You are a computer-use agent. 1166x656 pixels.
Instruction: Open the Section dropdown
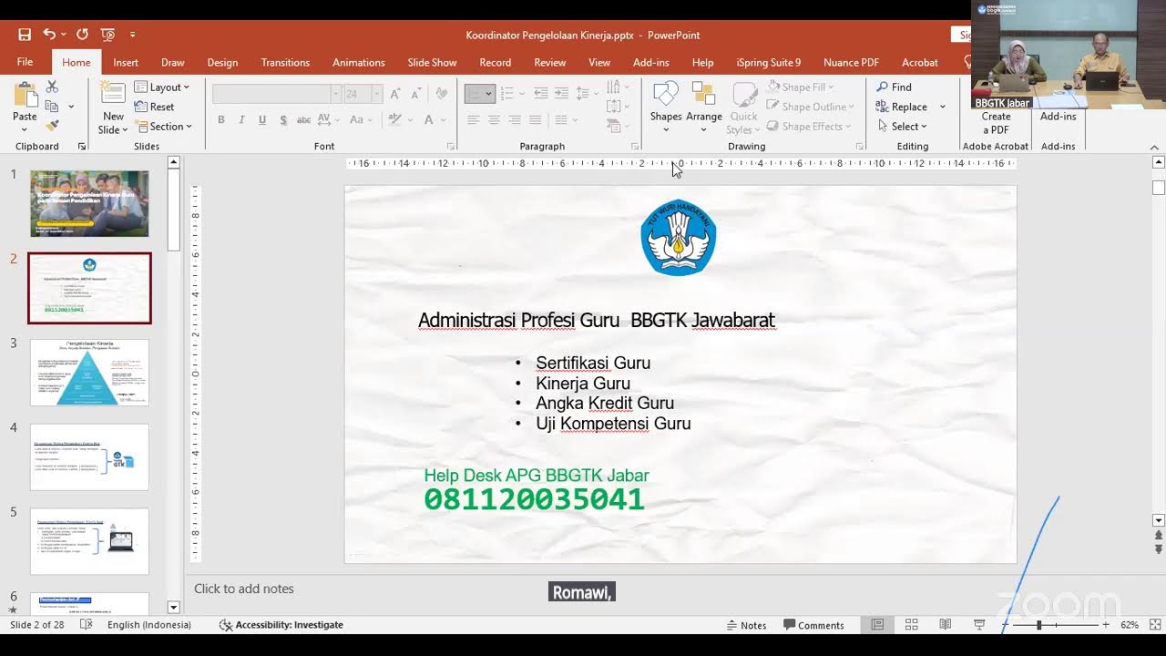point(163,127)
